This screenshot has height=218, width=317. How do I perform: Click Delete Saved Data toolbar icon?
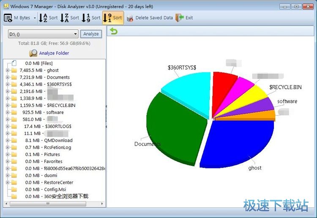click(x=130, y=18)
